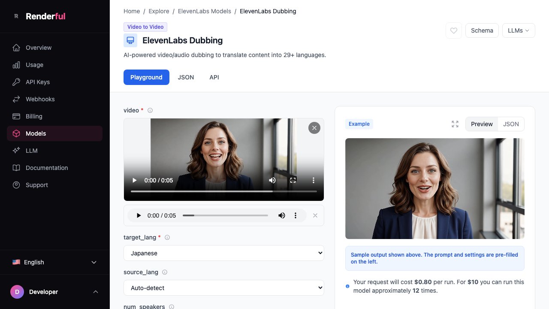The image size is (549, 309).
Task: Remove the uploaded video file
Action: click(314, 128)
